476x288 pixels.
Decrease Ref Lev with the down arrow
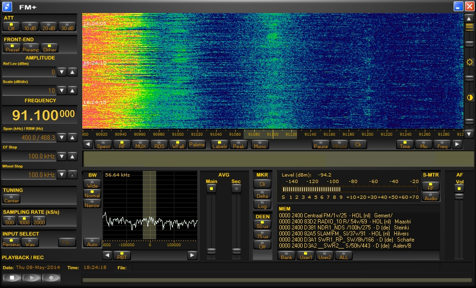[62, 72]
